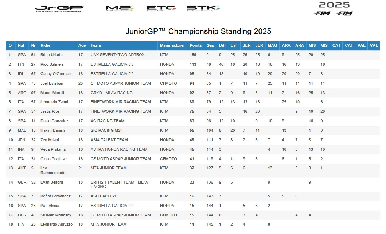Click the JrGP JuniorGP World Championship logo
Screen dimensions: 386x234
59,9
